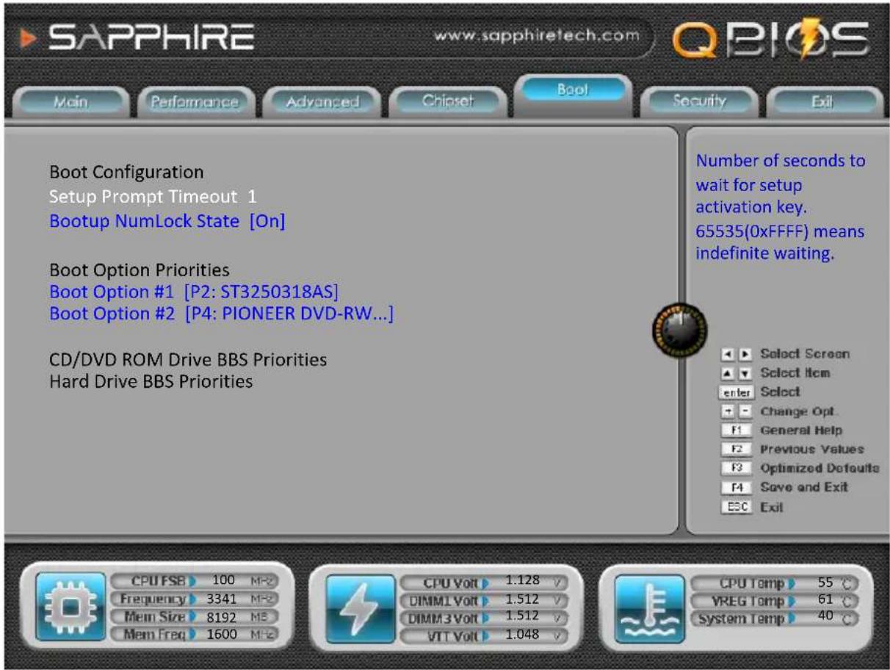The width and height of the screenshot is (890, 670).
Task: Click the F1 General Help key
Action: click(x=737, y=431)
